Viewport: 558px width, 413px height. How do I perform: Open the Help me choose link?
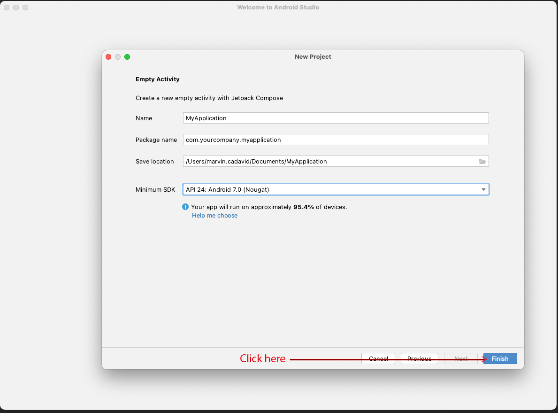[x=214, y=216]
